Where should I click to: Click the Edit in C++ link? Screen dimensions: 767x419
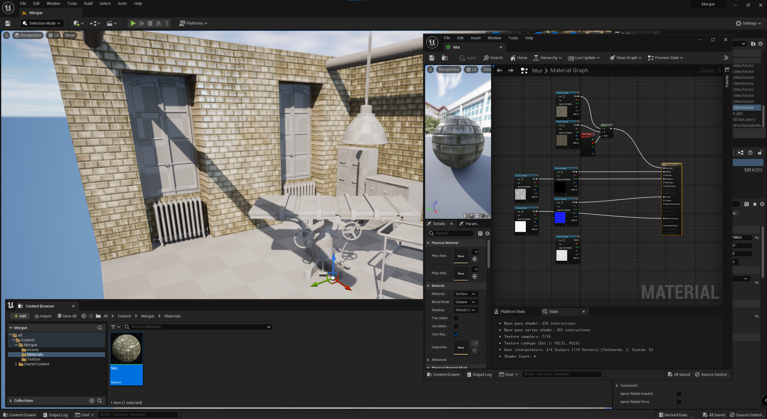tap(753, 169)
